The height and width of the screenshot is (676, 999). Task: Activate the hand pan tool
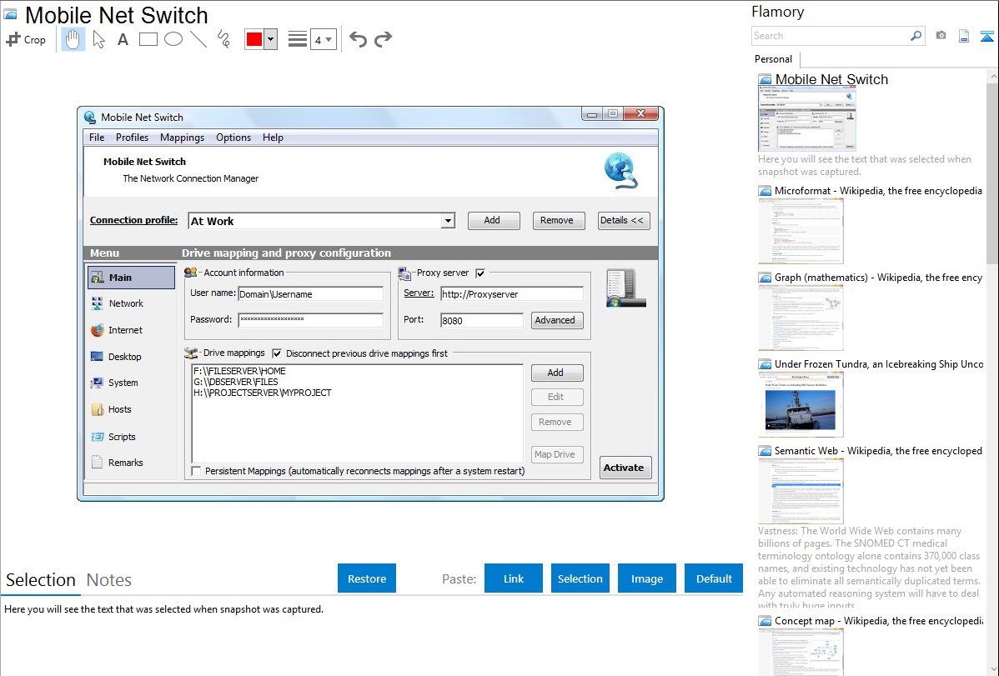click(x=73, y=39)
